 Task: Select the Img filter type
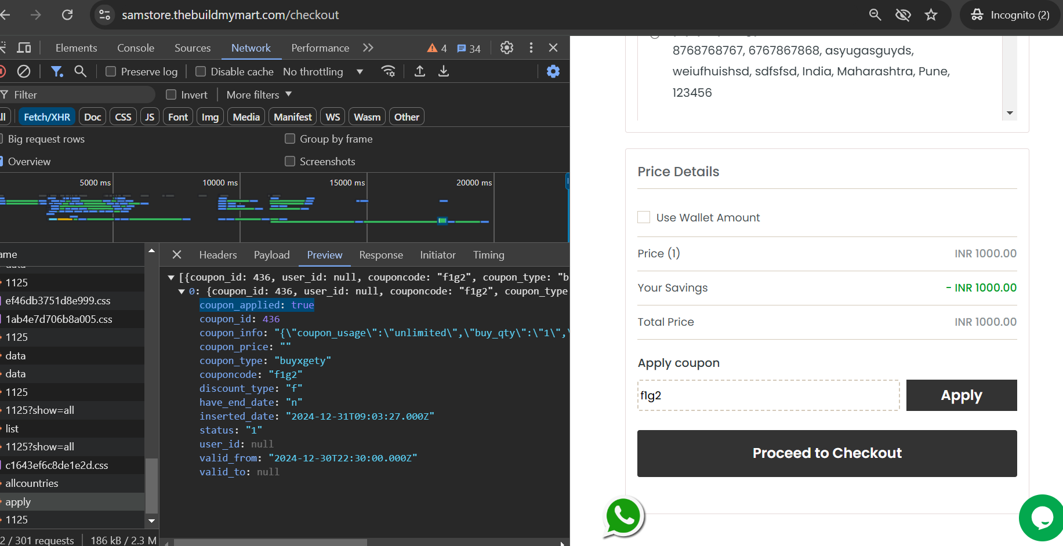[210, 117]
